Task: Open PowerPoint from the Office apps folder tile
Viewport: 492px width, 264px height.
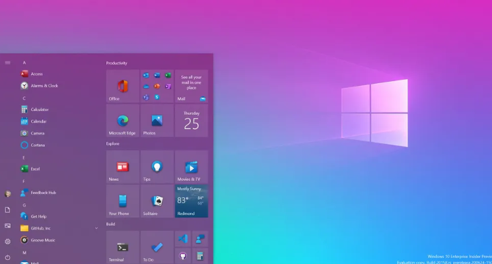Action: click(157, 86)
